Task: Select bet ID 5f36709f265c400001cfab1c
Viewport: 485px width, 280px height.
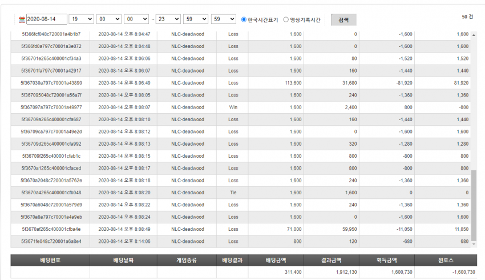Action: point(51,156)
